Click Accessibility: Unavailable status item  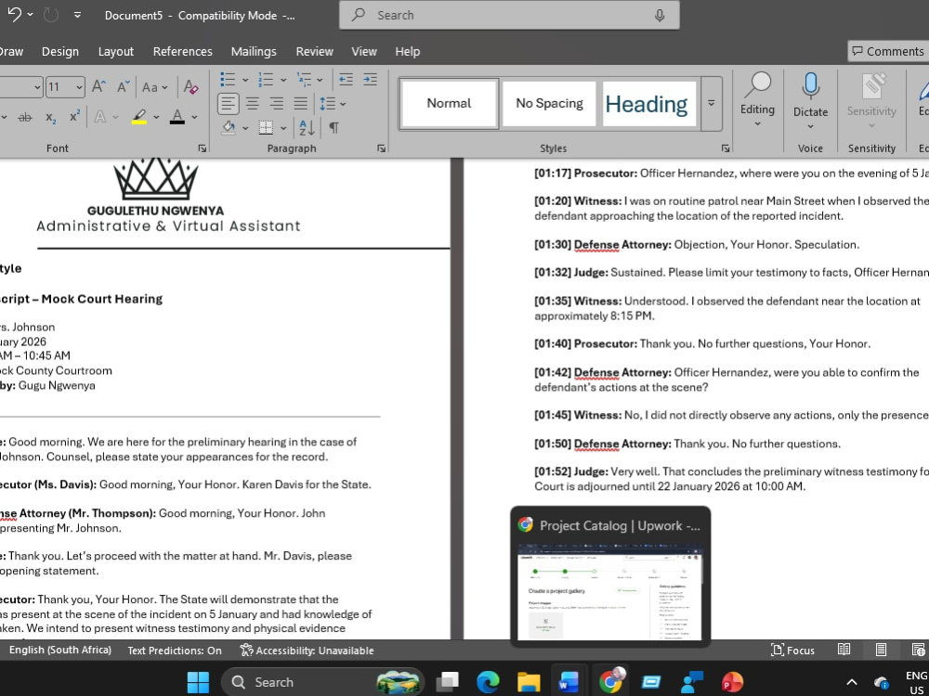pos(307,651)
